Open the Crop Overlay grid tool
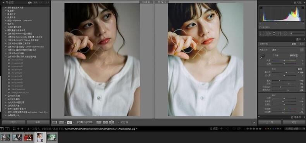This screenshot has height=143, width=306. [x=261, y=34]
